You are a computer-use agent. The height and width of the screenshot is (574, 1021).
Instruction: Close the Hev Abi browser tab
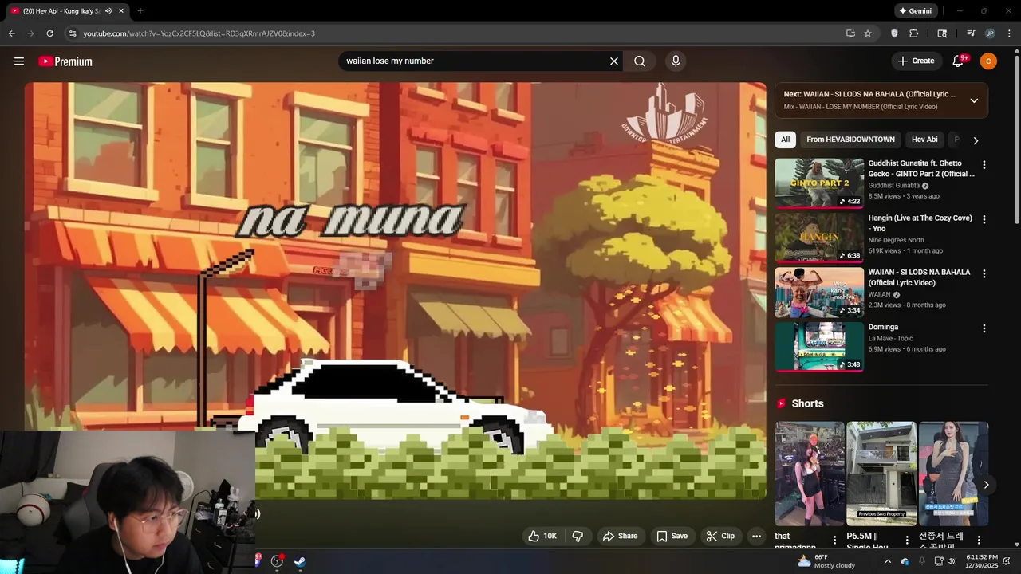coord(121,11)
